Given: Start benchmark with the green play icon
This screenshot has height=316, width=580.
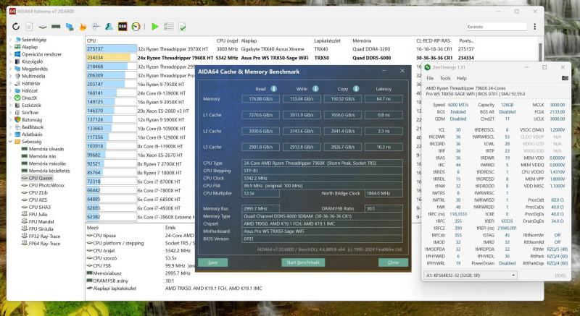Looking at the screenshot, I should [155, 27].
